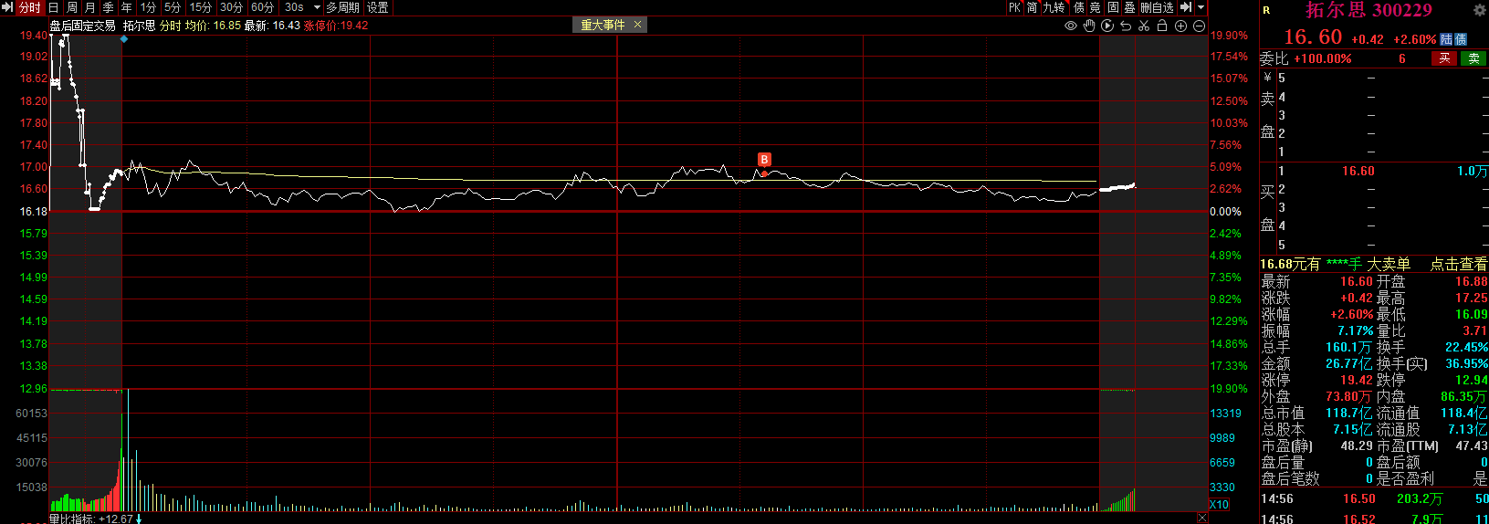Select the 30s period tab

[294, 7]
